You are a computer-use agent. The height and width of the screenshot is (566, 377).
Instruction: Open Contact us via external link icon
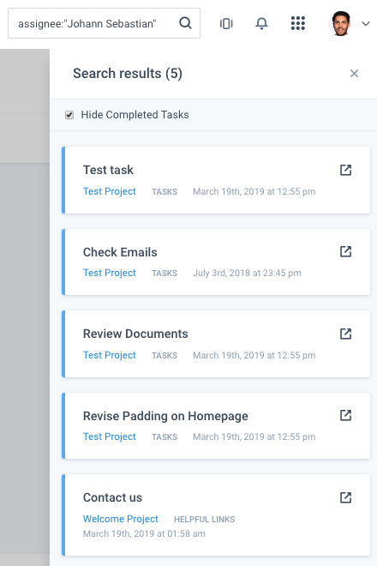tap(345, 497)
